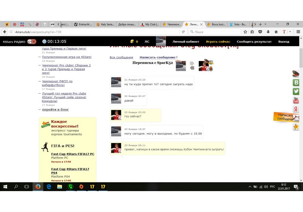Open the Личный кабинет menu item
This screenshot has height=212, width=303.
point(186,41)
